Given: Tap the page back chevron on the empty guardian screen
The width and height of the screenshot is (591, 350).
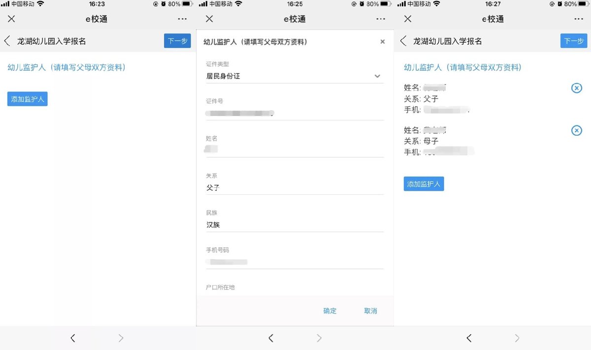Looking at the screenshot, I should point(7,41).
